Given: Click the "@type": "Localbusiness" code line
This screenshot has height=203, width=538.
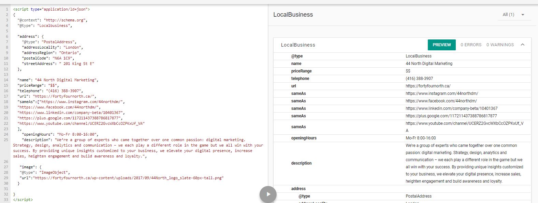Looking at the screenshot, I should [45, 26].
